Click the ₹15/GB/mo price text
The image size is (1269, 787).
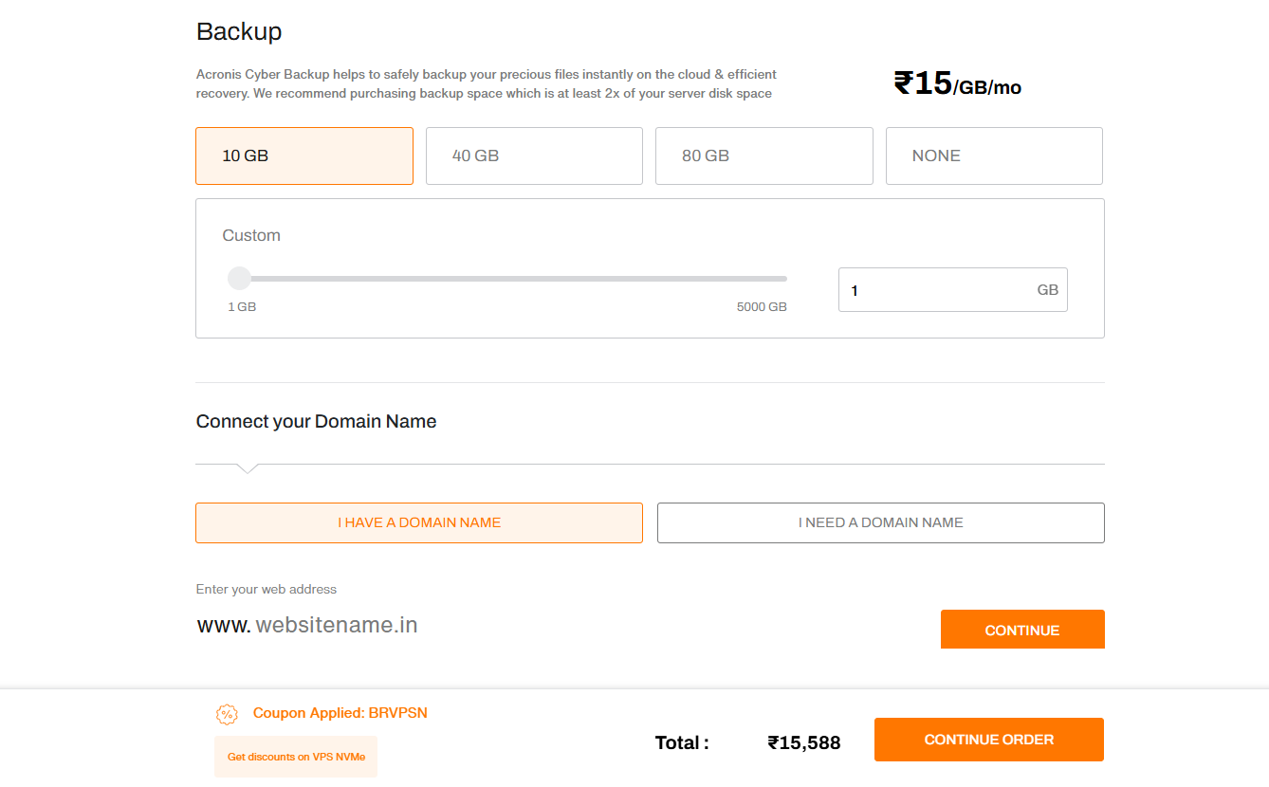tap(958, 83)
